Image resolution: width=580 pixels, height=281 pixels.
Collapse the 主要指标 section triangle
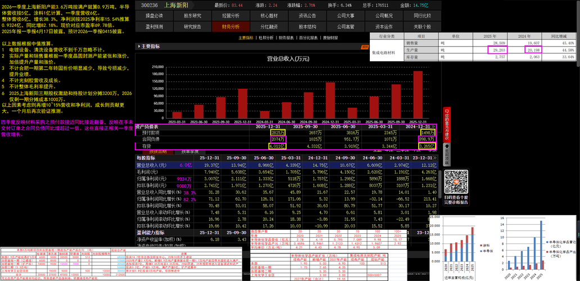pyautogui.click(x=139, y=47)
